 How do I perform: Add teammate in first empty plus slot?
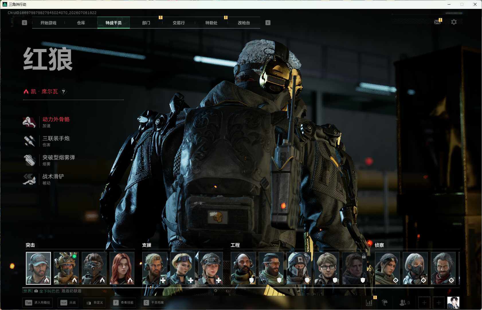coord(424,303)
